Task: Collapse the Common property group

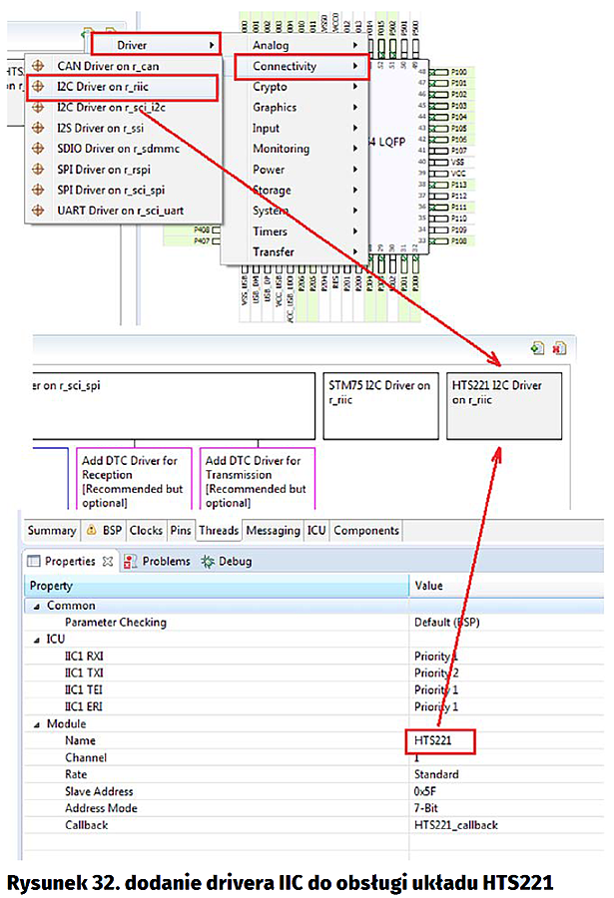Action: point(37,606)
